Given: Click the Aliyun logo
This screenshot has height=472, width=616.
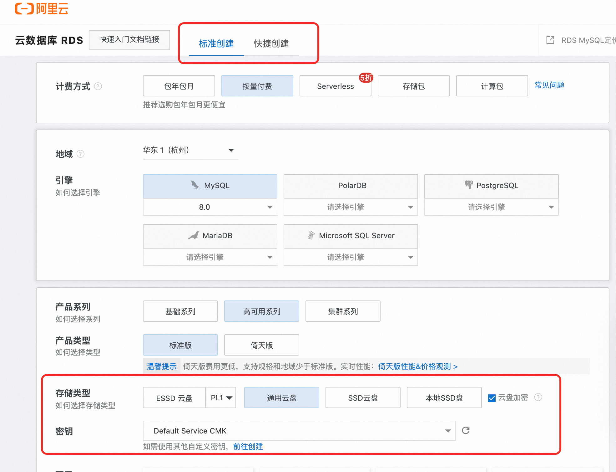Looking at the screenshot, I should 42,9.
